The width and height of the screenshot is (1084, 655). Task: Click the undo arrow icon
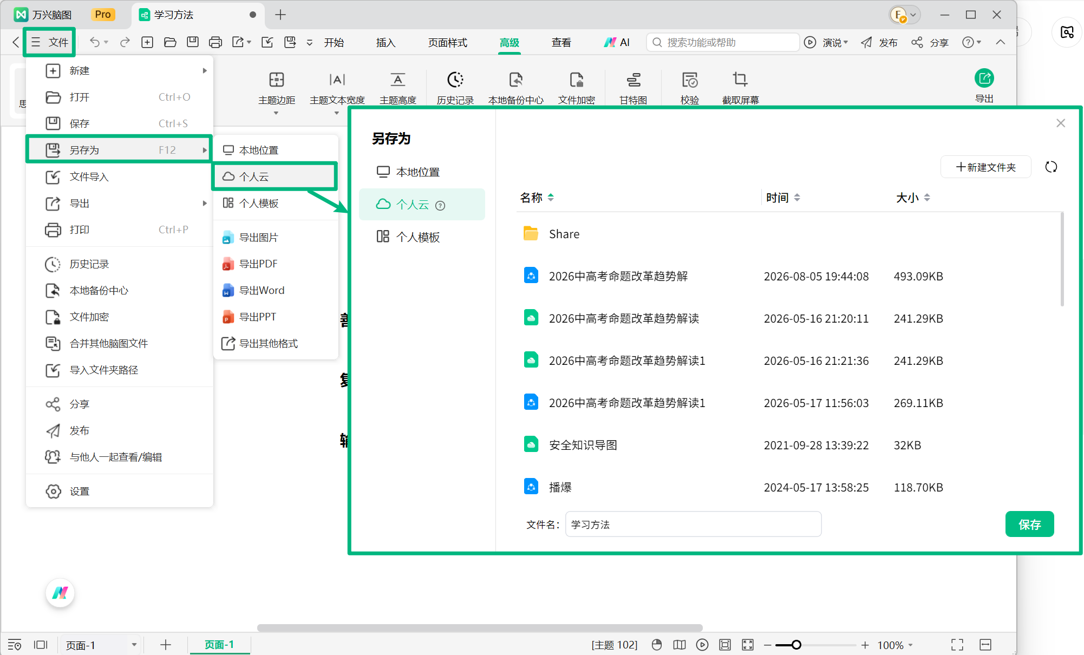point(95,42)
